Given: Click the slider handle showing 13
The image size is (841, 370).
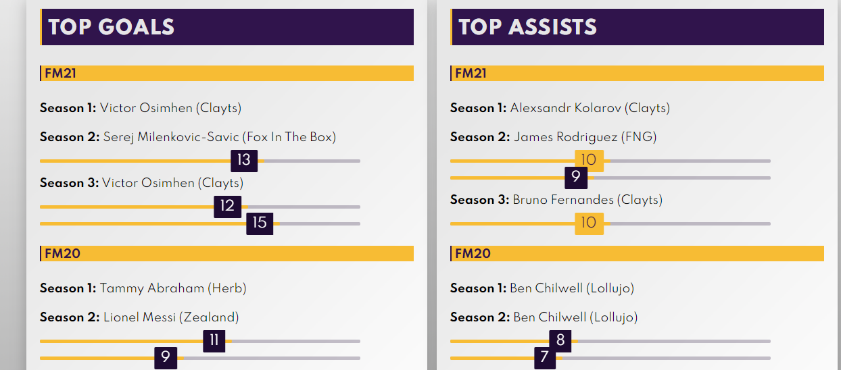Looking at the screenshot, I should point(244,160).
